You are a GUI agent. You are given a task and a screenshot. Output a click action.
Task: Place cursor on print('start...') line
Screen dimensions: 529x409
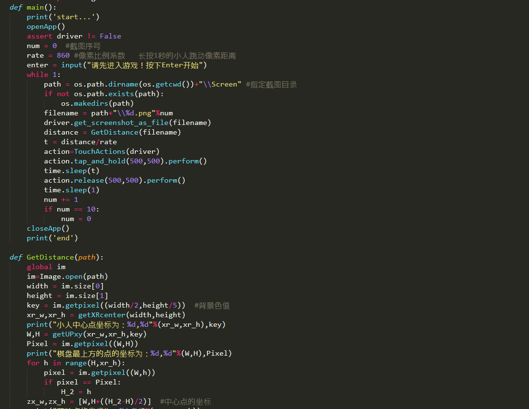point(63,17)
